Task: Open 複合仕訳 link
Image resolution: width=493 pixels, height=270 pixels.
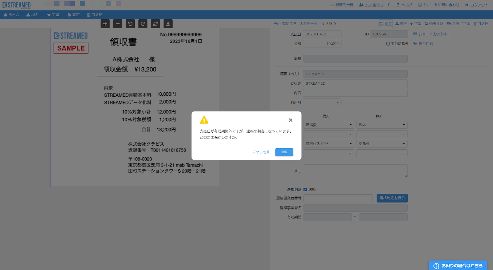Action: coord(423,44)
